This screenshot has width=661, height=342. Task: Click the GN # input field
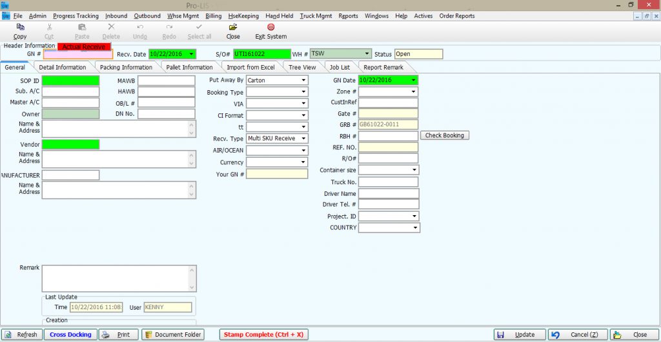coord(78,54)
